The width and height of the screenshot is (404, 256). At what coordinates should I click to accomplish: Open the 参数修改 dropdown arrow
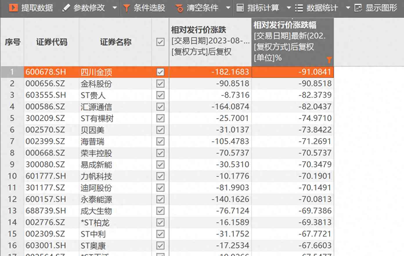(115, 8)
